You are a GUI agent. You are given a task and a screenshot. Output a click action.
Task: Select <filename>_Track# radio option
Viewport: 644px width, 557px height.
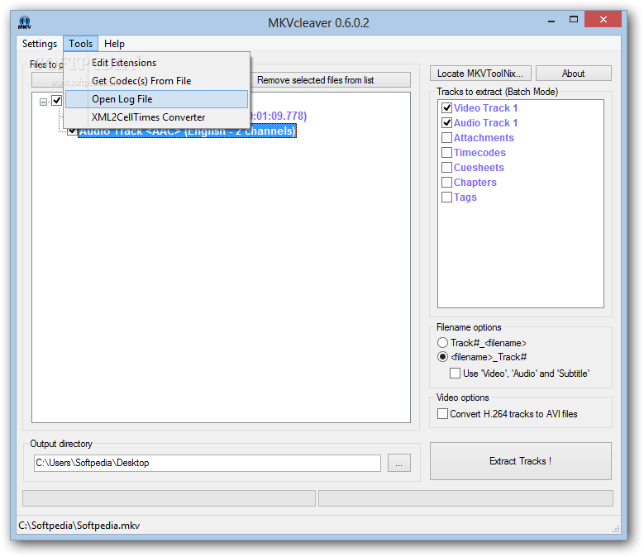[x=442, y=357]
